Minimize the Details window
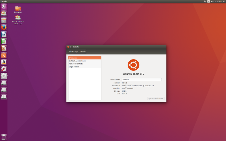 click(70, 47)
